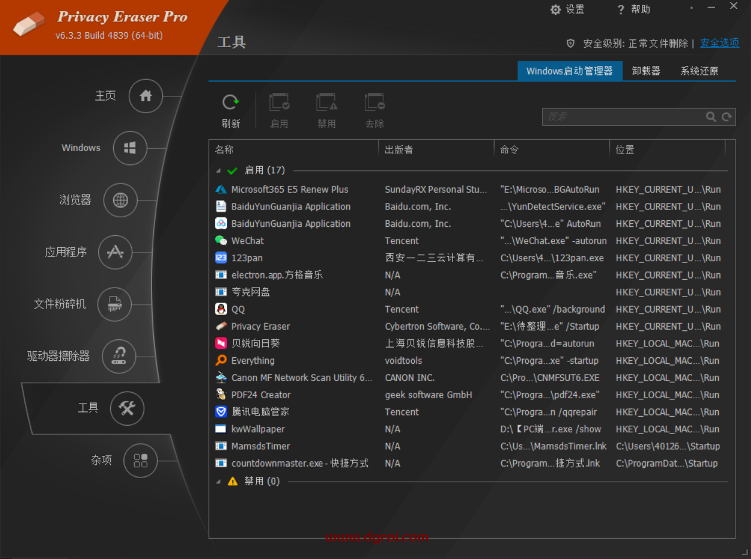Click the Canon MF Network Scan icon
The width and height of the screenshot is (751, 559).
221,377
